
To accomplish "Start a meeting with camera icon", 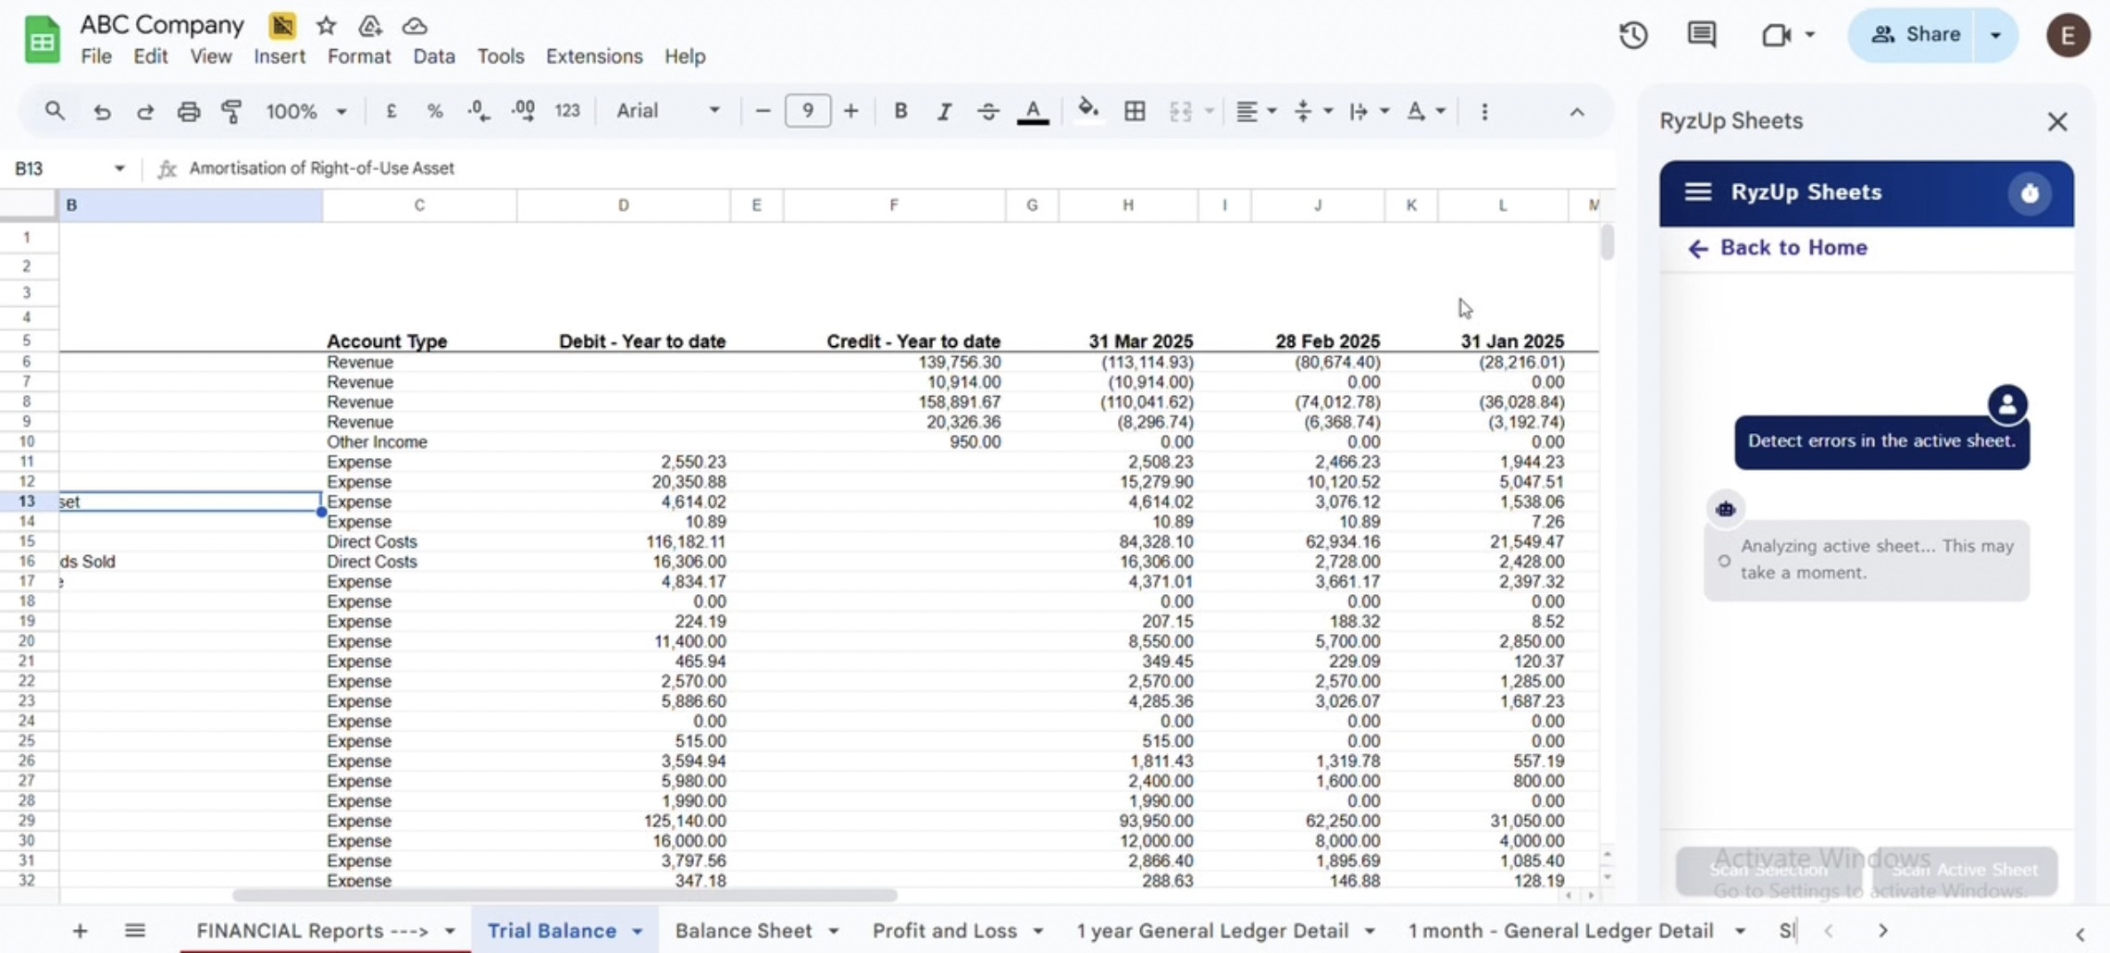I will point(1776,35).
